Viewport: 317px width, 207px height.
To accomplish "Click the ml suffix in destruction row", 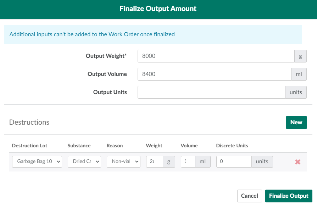I will click(x=203, y=162).
